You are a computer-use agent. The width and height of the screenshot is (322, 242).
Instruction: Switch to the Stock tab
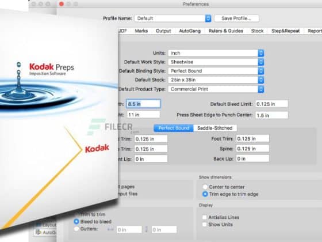click(257, 31)
